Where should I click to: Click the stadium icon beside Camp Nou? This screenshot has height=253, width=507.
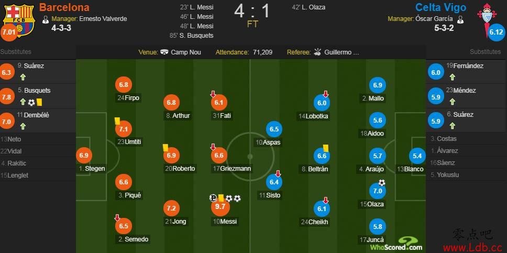(164, 52)
